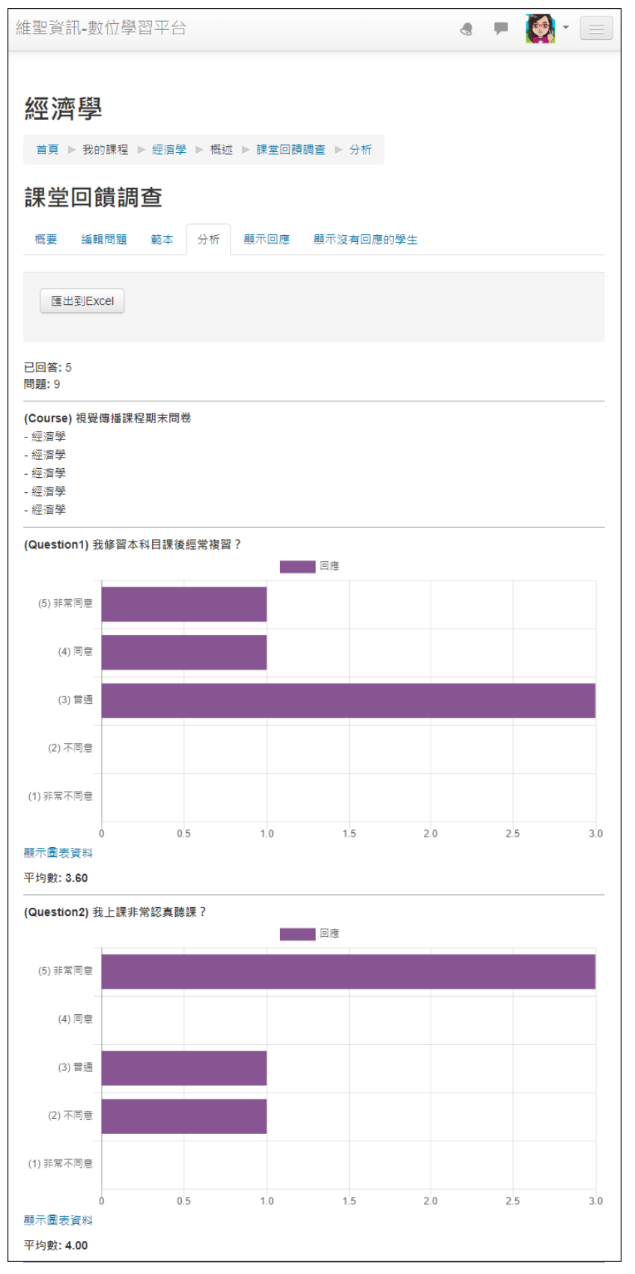Expand 顯示圖表資料 under Question2 chart

point(58,1221)
